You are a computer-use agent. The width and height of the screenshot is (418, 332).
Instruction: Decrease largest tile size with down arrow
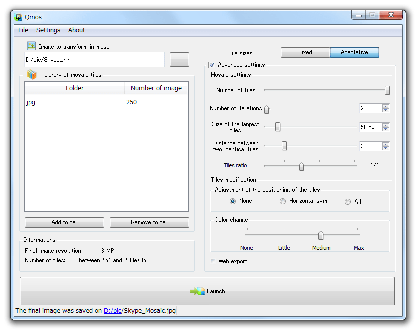click(385, 129)
